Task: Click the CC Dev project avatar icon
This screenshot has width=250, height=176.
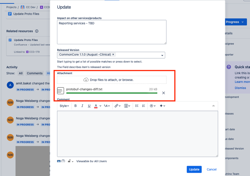Action: [x=23, y=7]
